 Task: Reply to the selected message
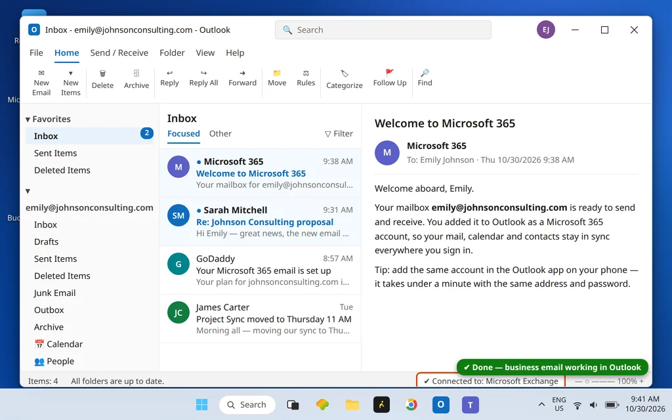(169, 79)
